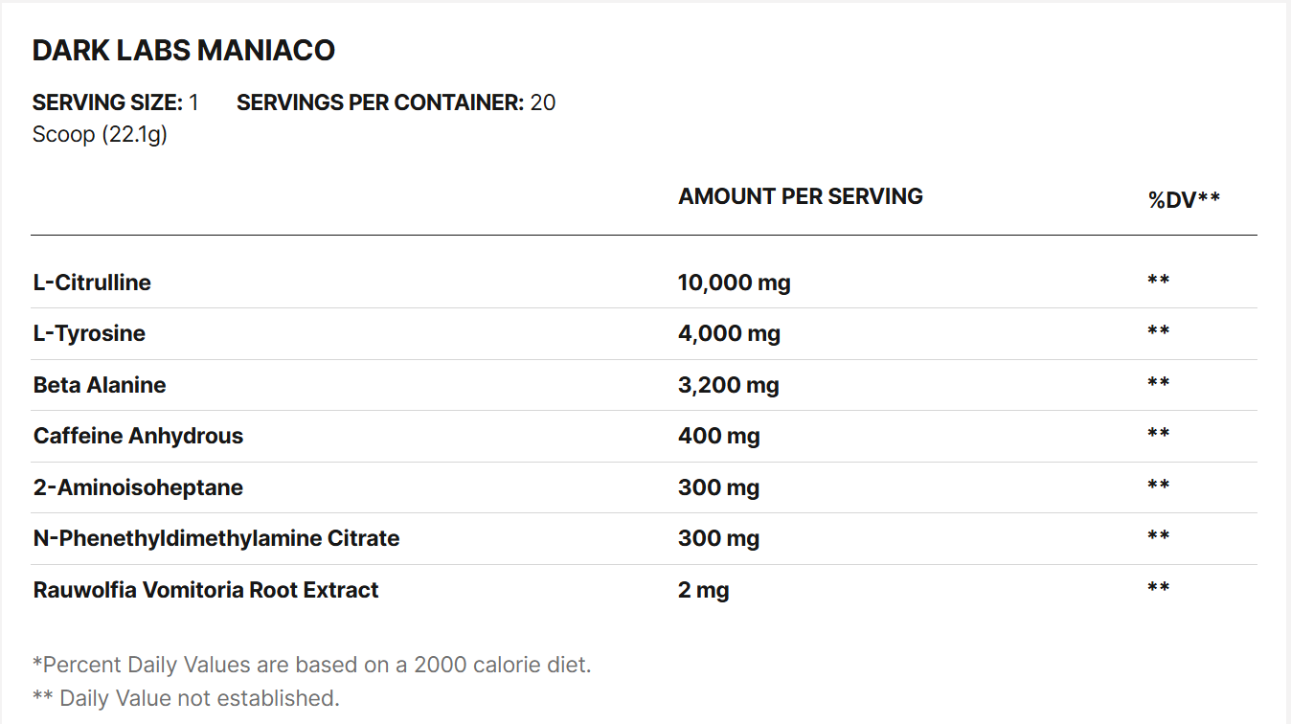Click the 3,200 mg amount value
The width and height of the screenshot is (1291, 724).
click(x=728, y=385)
